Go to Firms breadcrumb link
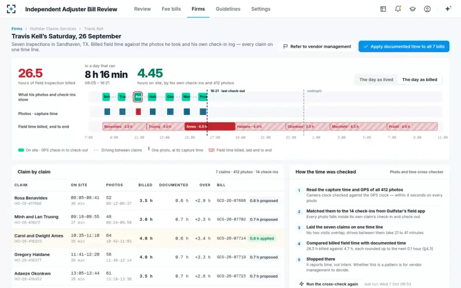 17,29
